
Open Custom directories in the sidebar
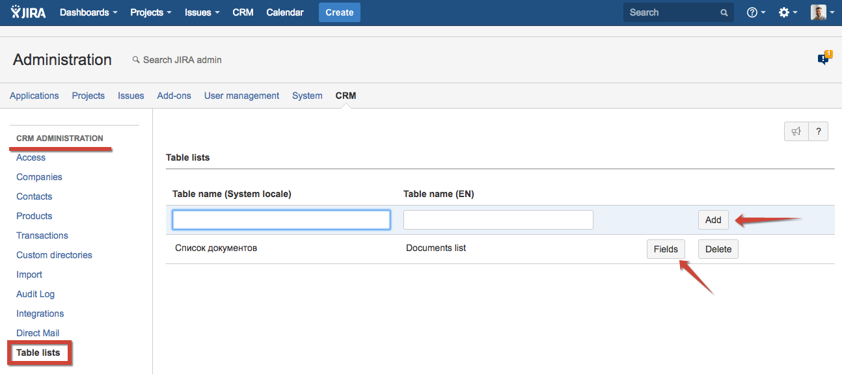click(54, 255)
